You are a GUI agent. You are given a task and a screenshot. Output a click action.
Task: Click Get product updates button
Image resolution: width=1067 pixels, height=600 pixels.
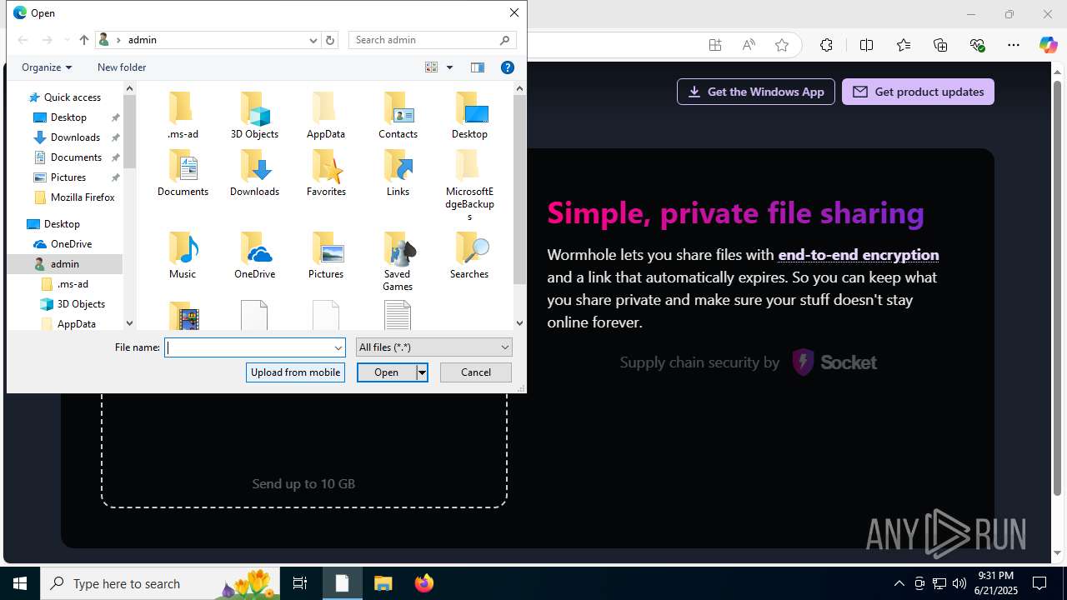tap(918, 92)
